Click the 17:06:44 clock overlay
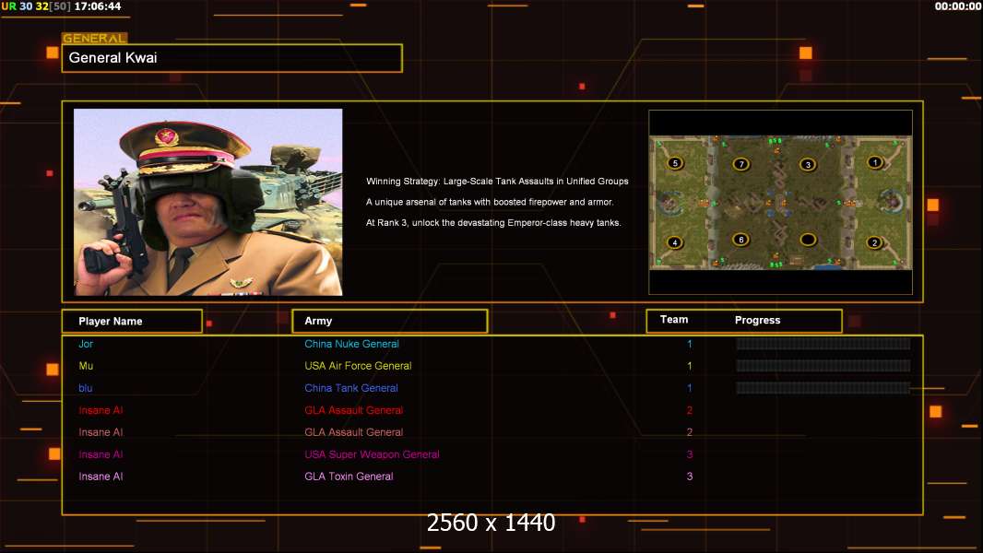 coord(98,6)
